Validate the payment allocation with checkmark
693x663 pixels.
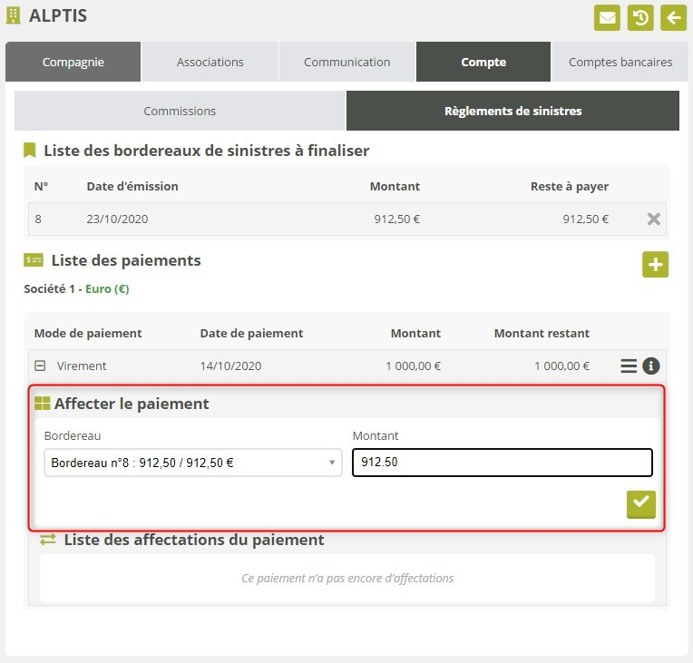(x=640, y=504)
